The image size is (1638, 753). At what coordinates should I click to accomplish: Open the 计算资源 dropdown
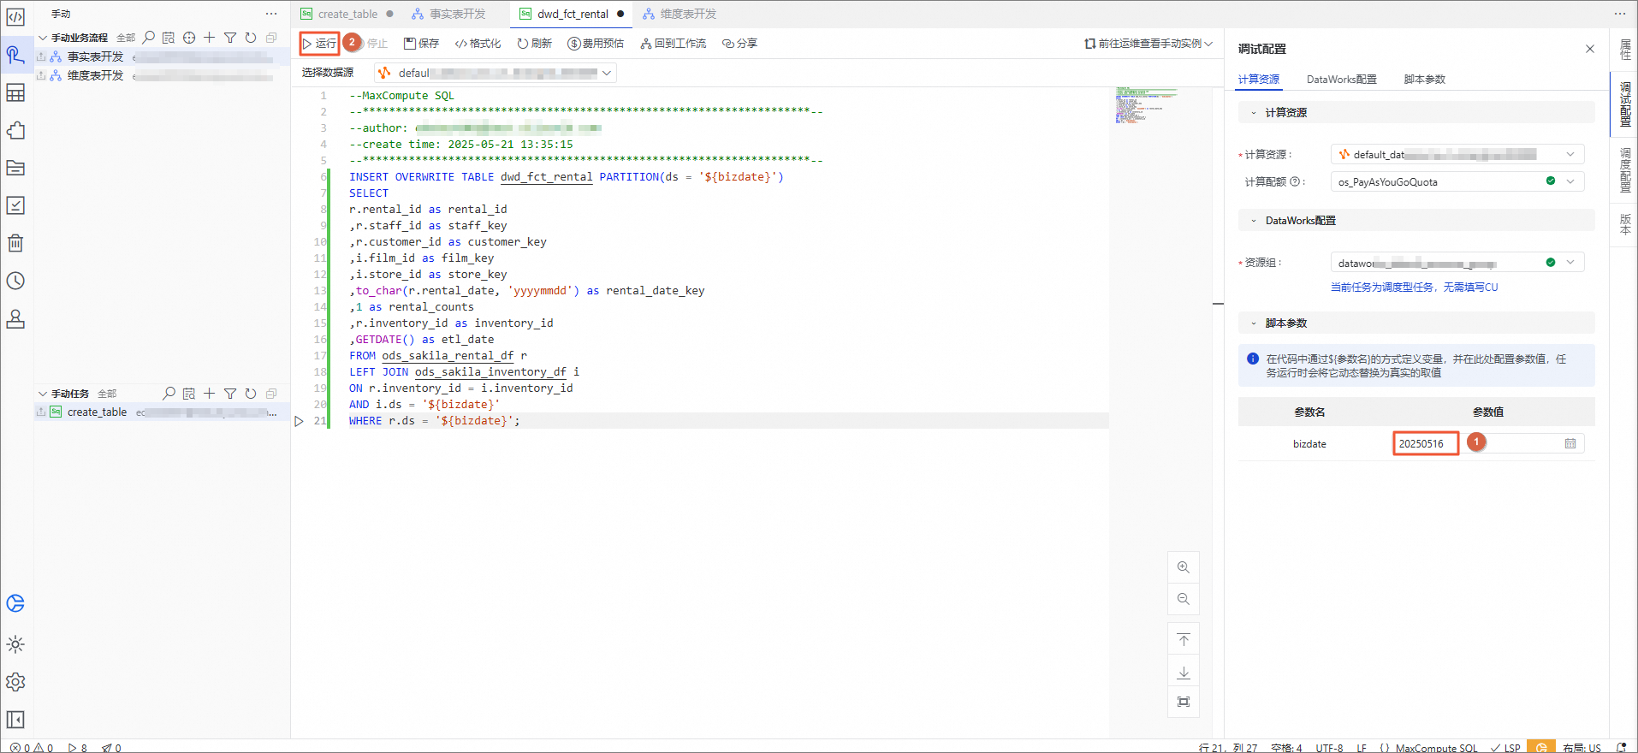(x=1457, y=154)
